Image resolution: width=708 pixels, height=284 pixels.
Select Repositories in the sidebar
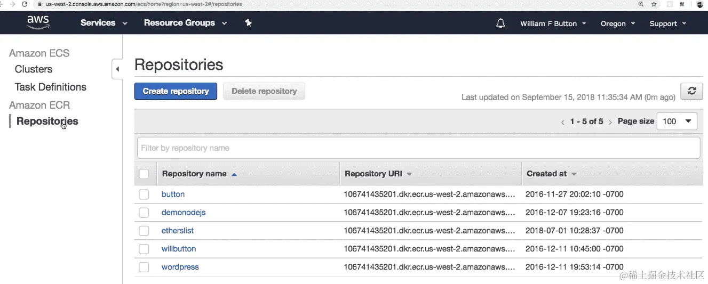tap(47, 121)
